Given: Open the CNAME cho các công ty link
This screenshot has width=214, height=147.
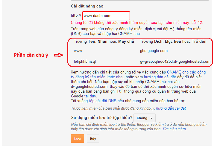Looking at the screenshot, I should (138, 74).
